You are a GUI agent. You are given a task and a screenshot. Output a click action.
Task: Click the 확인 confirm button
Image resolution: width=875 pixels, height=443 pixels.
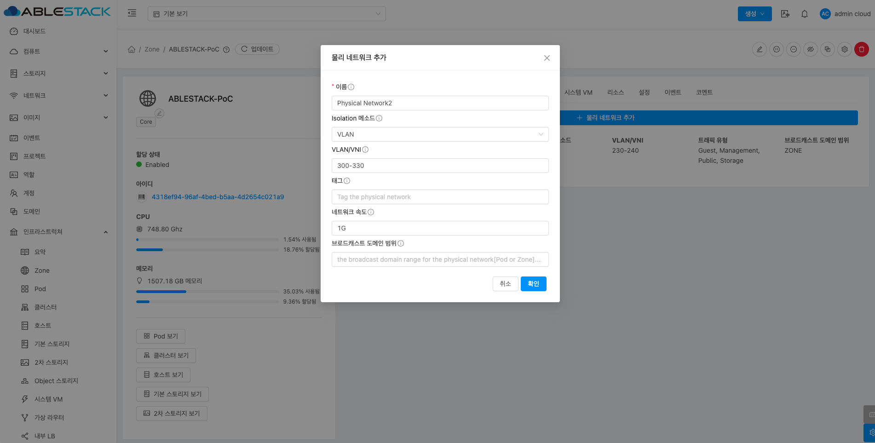click(x=533, y=284)
